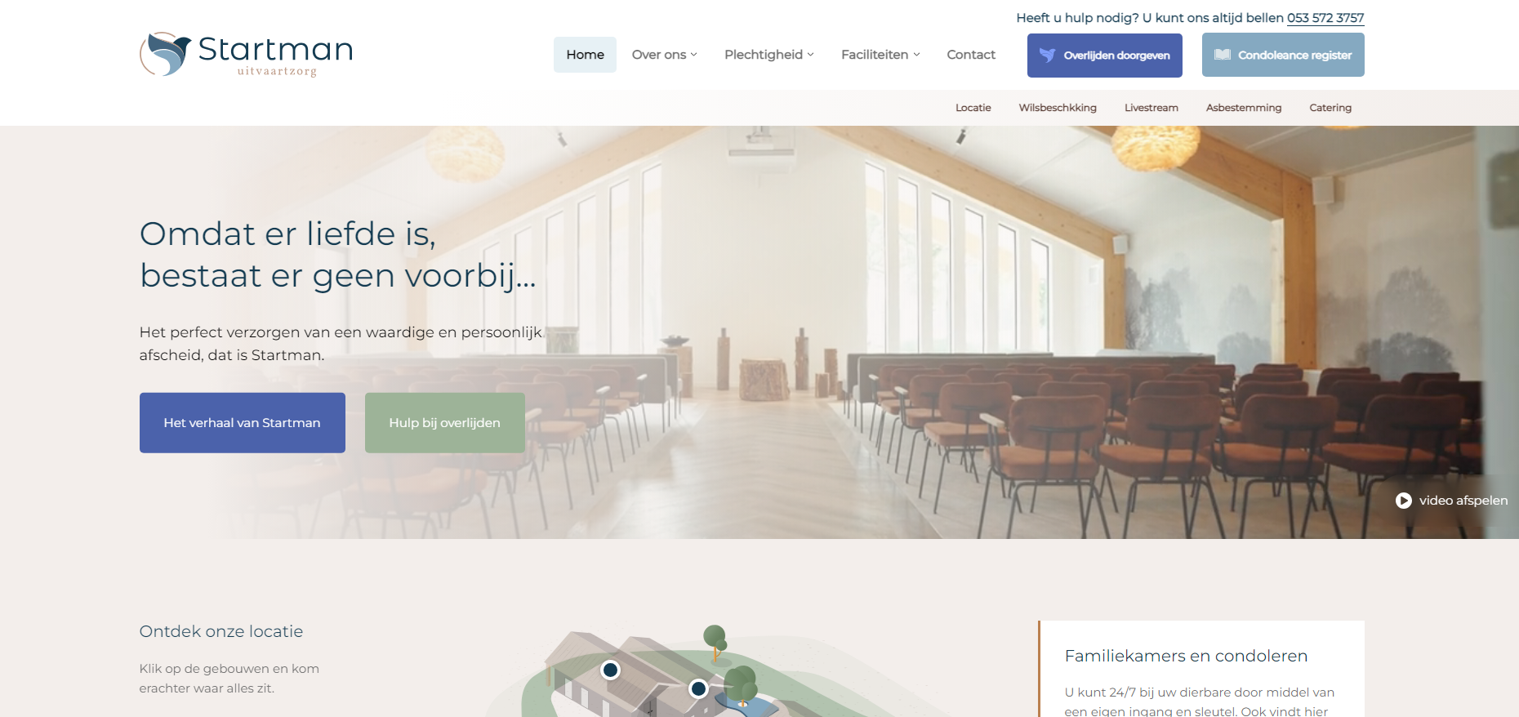The width and height of the screenshot is (1519, 717).
Task: Expand the Over ons dropdown
Action: (x=664, y=55)
